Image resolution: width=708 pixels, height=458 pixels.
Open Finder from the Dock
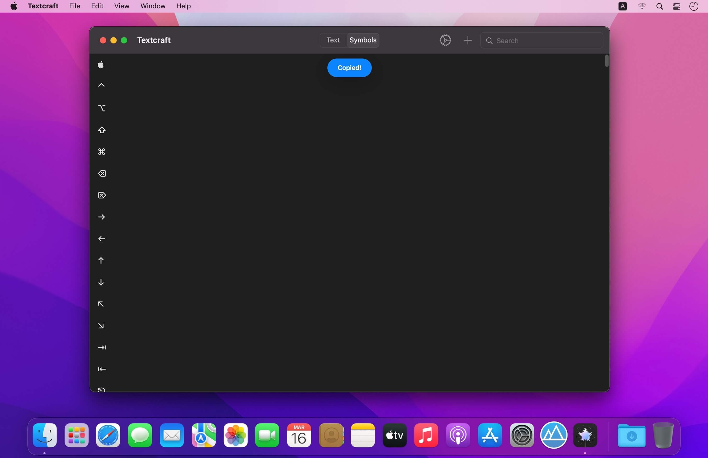pos(44,435)
